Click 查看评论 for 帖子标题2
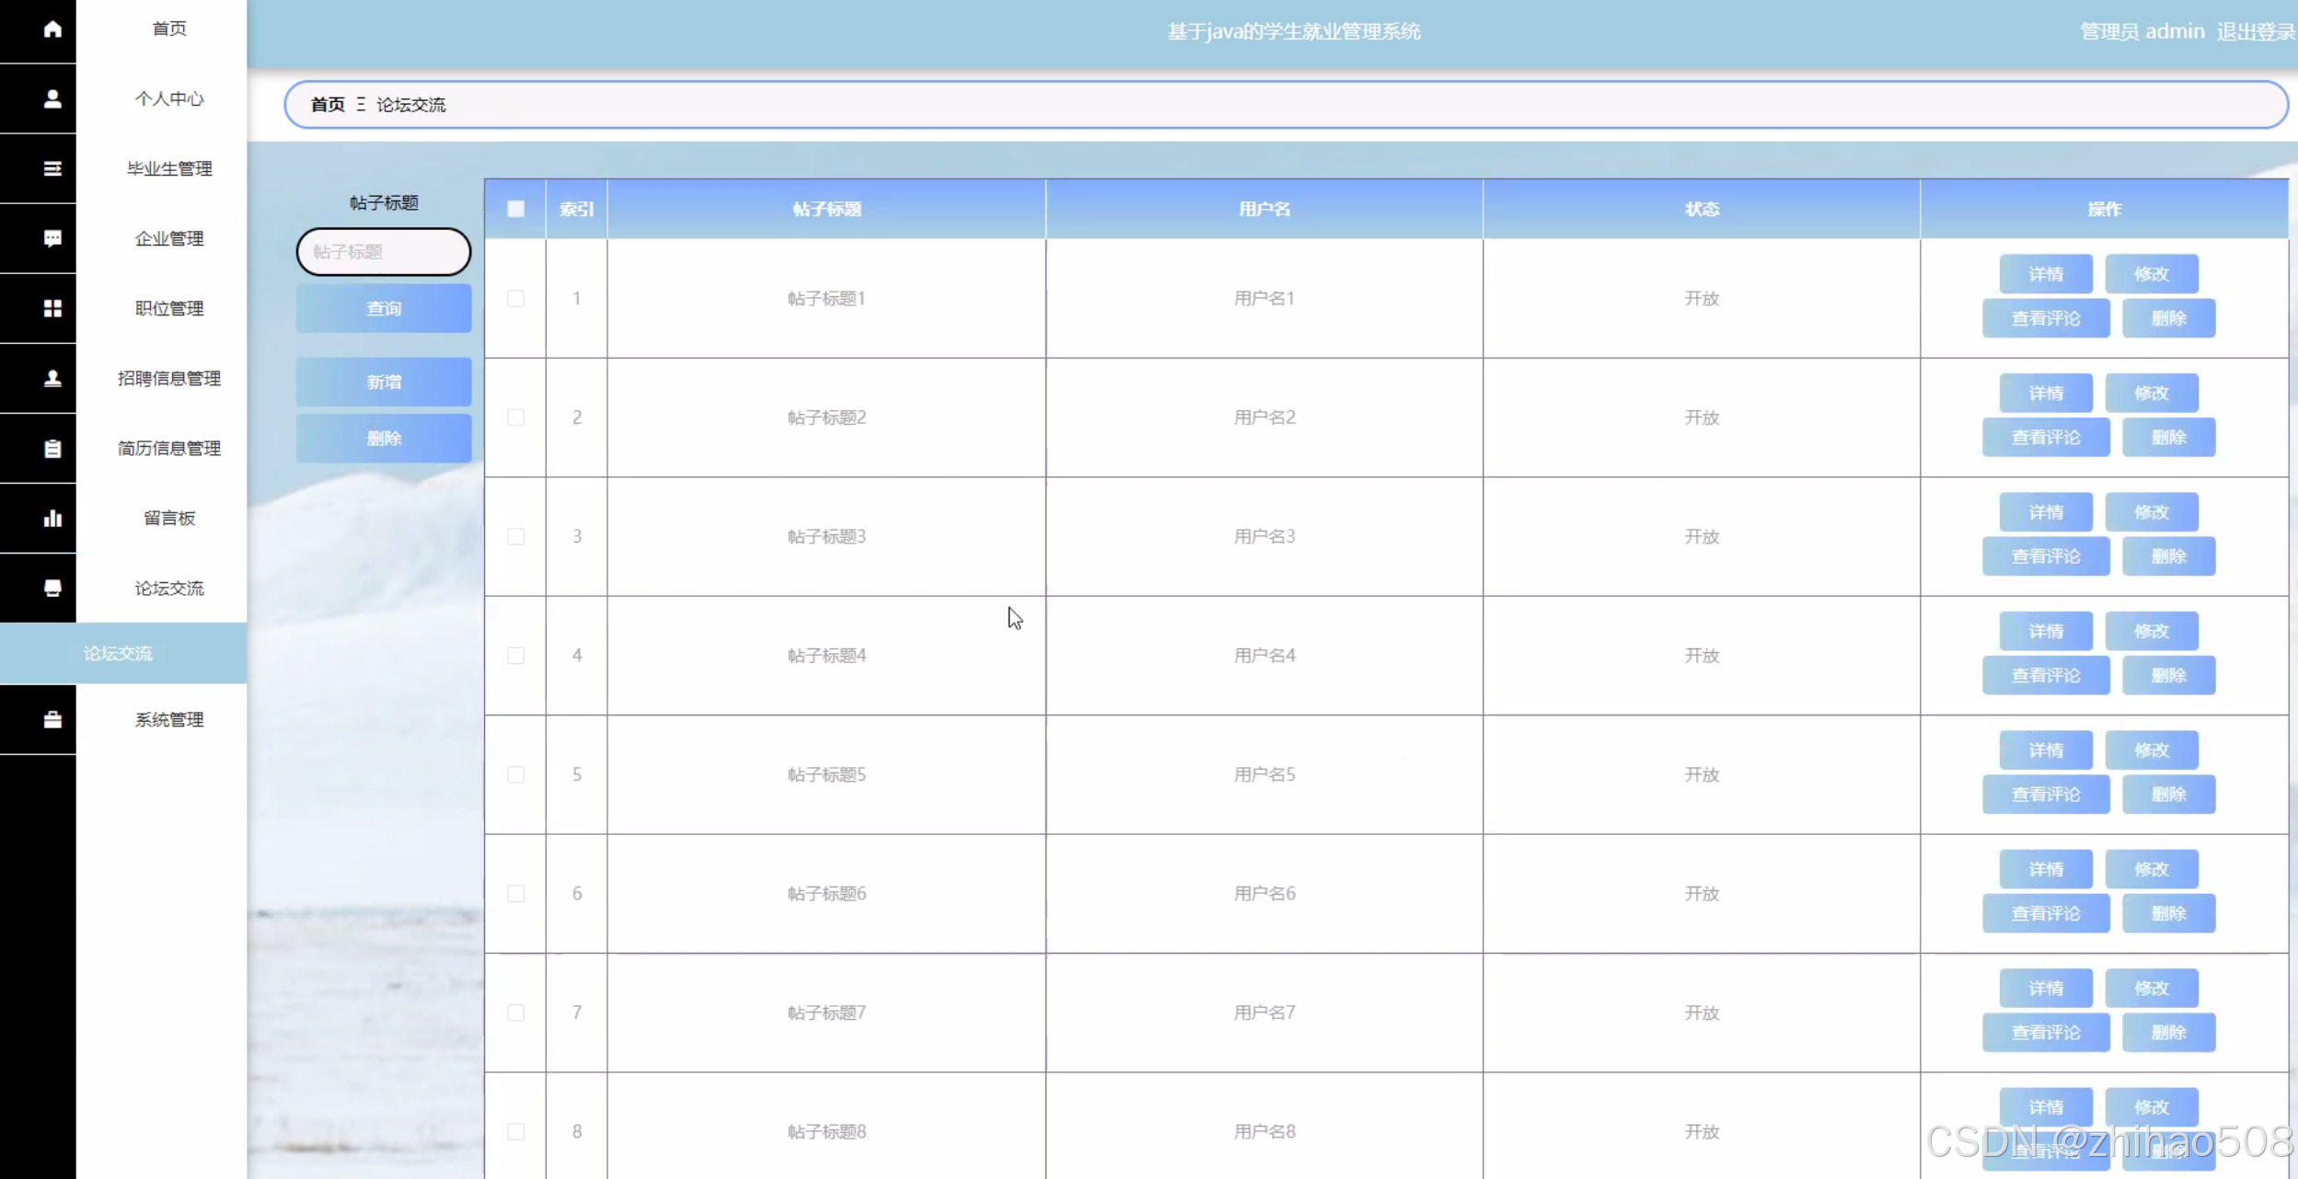This screenshot has width=2298, height=1179. coord(2045,438)
